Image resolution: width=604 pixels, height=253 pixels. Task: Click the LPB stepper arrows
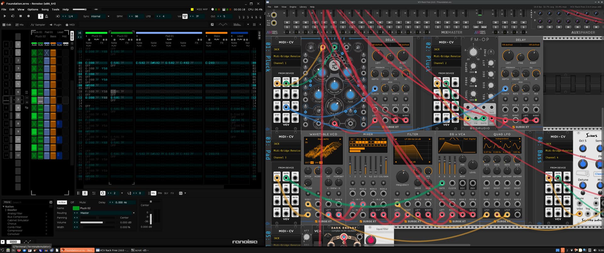click(159, 16)
